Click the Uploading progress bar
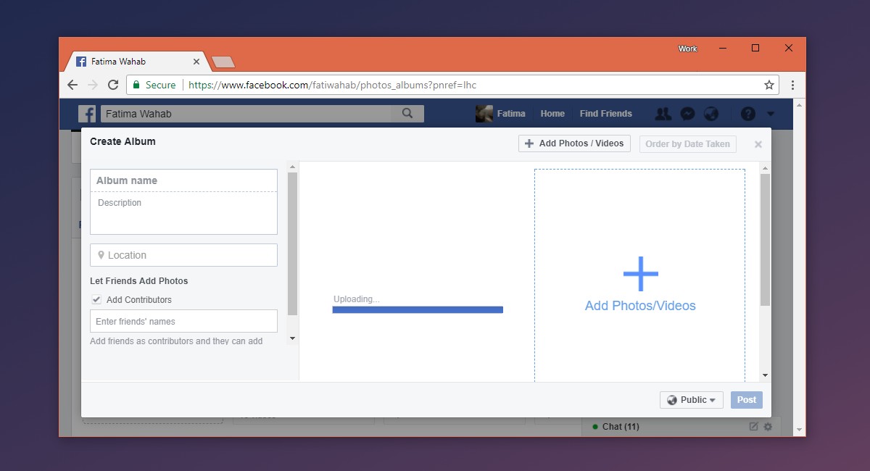The width and height of the screenshot is (870, 471). (x=418, y=309)
